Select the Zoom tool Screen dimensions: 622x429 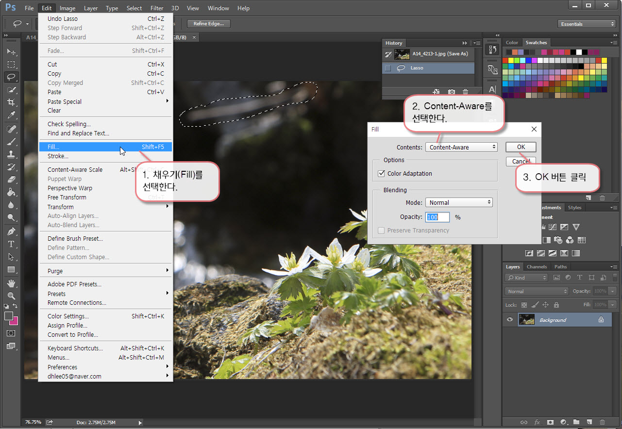click(x=11, y=296)
